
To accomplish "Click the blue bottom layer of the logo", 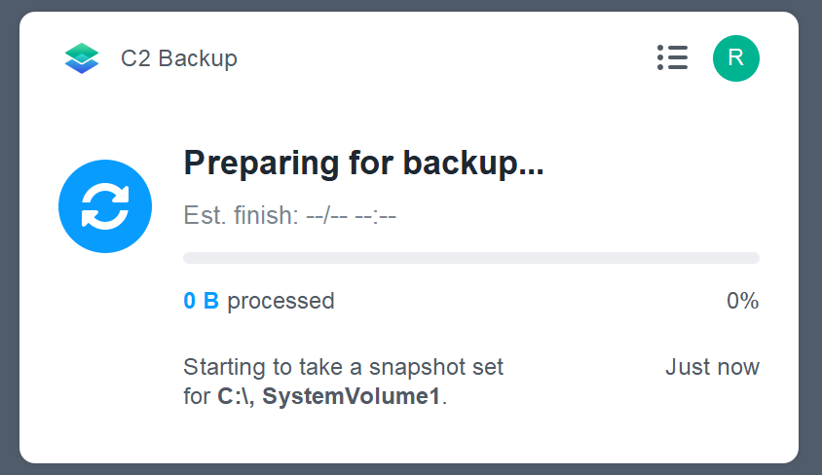I will [82, 67].
